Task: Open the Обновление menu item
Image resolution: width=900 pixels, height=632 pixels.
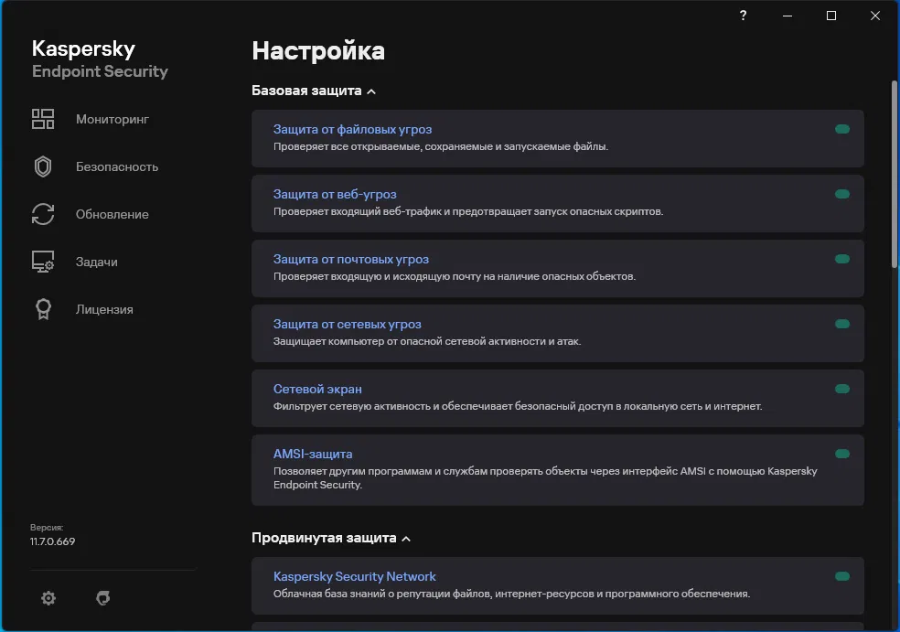Action: click(x=112, y=214)
